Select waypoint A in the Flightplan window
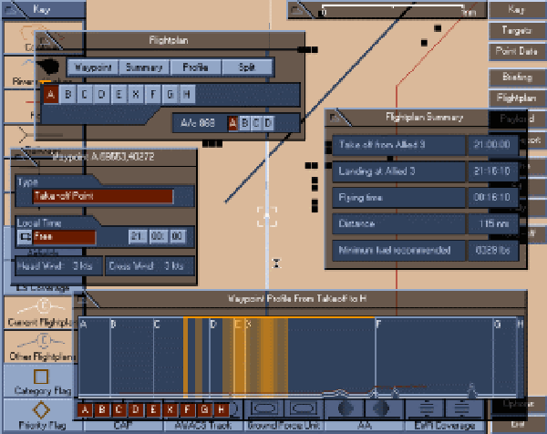547x434 pixels. 51,94
